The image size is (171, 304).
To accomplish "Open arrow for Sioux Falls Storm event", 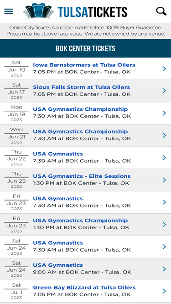I will tap(164, 91).
